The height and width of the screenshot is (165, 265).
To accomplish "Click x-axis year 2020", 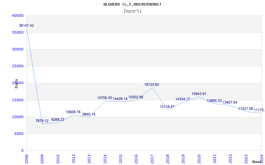I will coord(199,159).
